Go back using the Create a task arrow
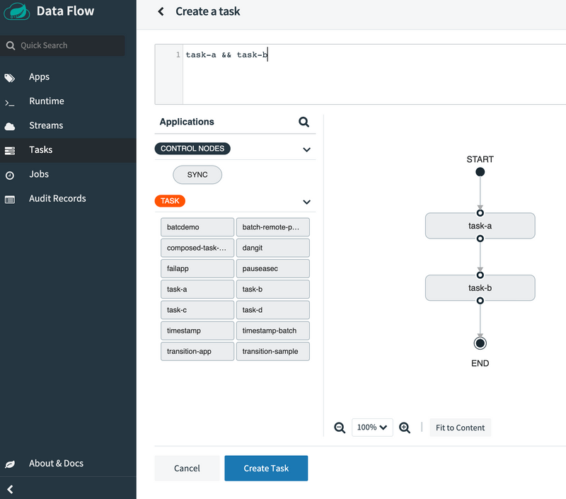Screen dimensions: 566x499 tap(161, 11)
